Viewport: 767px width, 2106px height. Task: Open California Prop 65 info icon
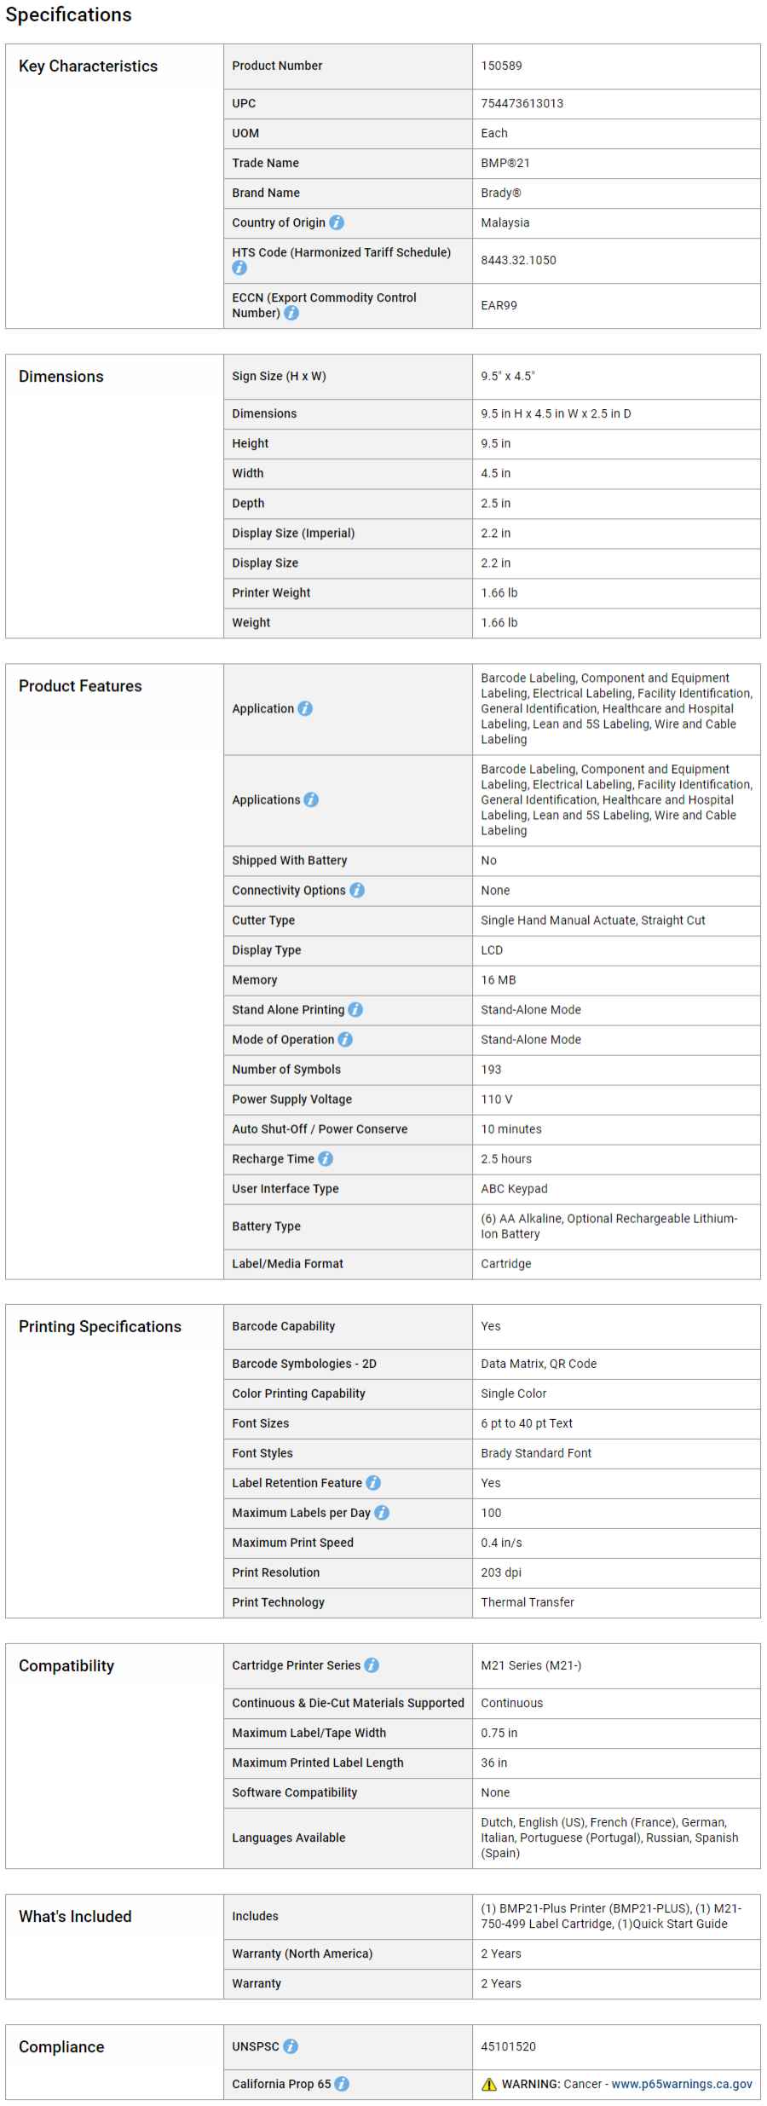(x=342, y=2084)
